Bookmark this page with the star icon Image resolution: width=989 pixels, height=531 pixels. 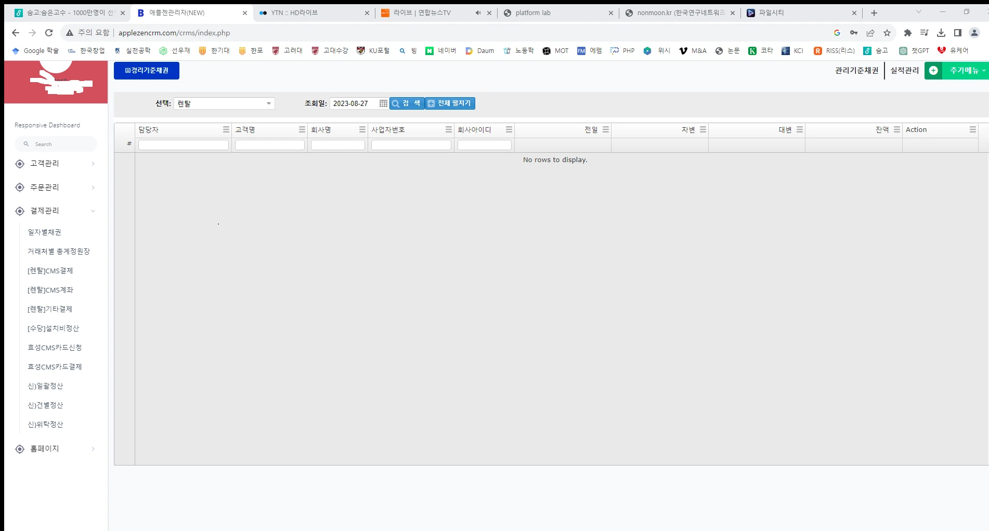click(x=887, y=33)
